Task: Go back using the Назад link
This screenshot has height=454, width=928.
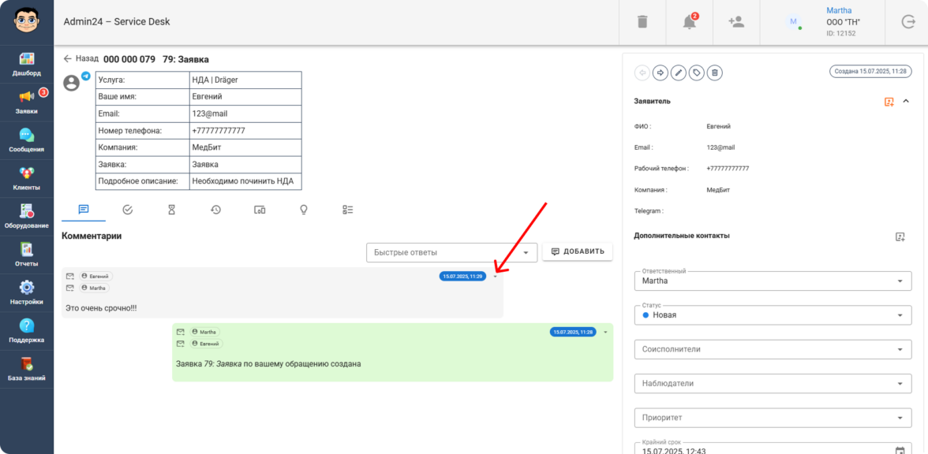Action: pyautogui.click(x=80, y=59)
